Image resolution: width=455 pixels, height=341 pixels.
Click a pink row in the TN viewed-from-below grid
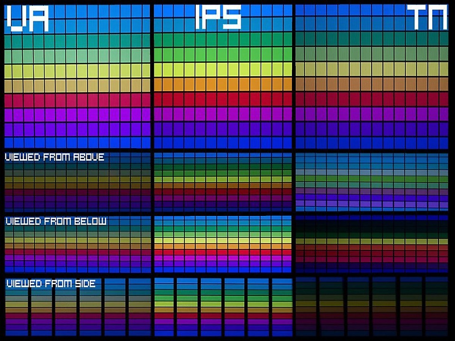click(x=370, y=258)
